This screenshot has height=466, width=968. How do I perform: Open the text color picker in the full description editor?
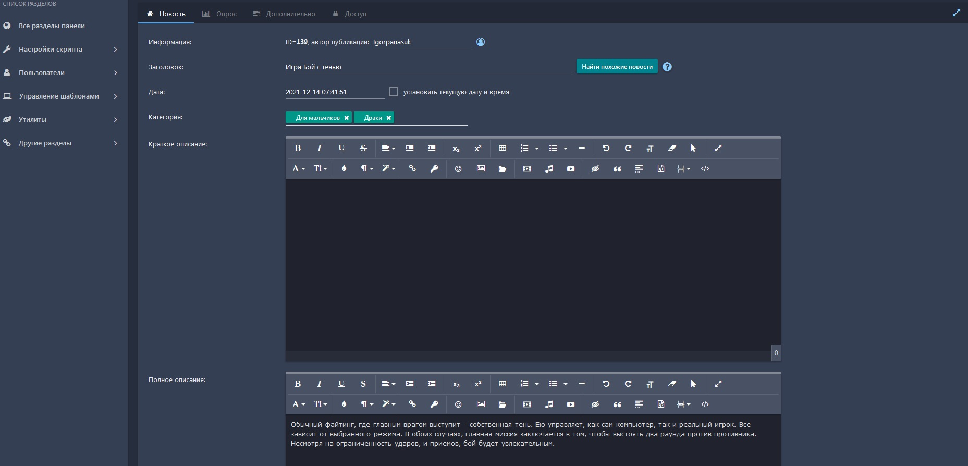[344, 404]
